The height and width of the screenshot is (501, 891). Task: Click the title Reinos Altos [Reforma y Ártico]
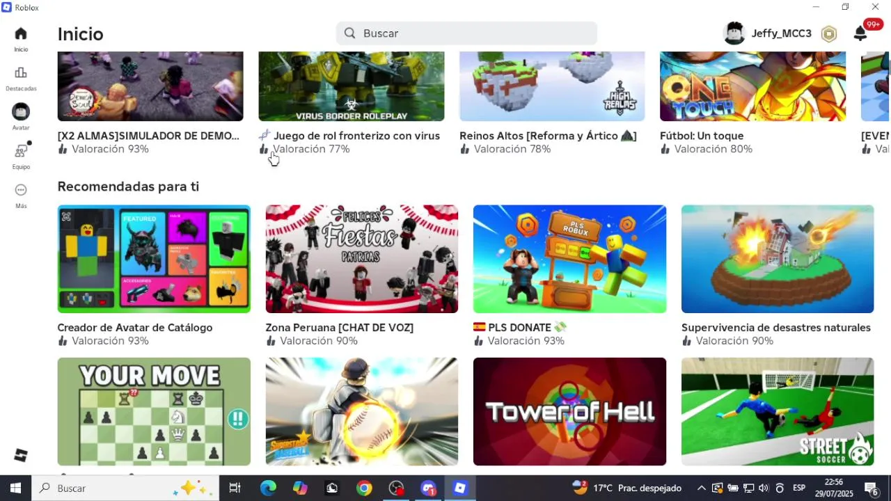(x=548, y=136)
